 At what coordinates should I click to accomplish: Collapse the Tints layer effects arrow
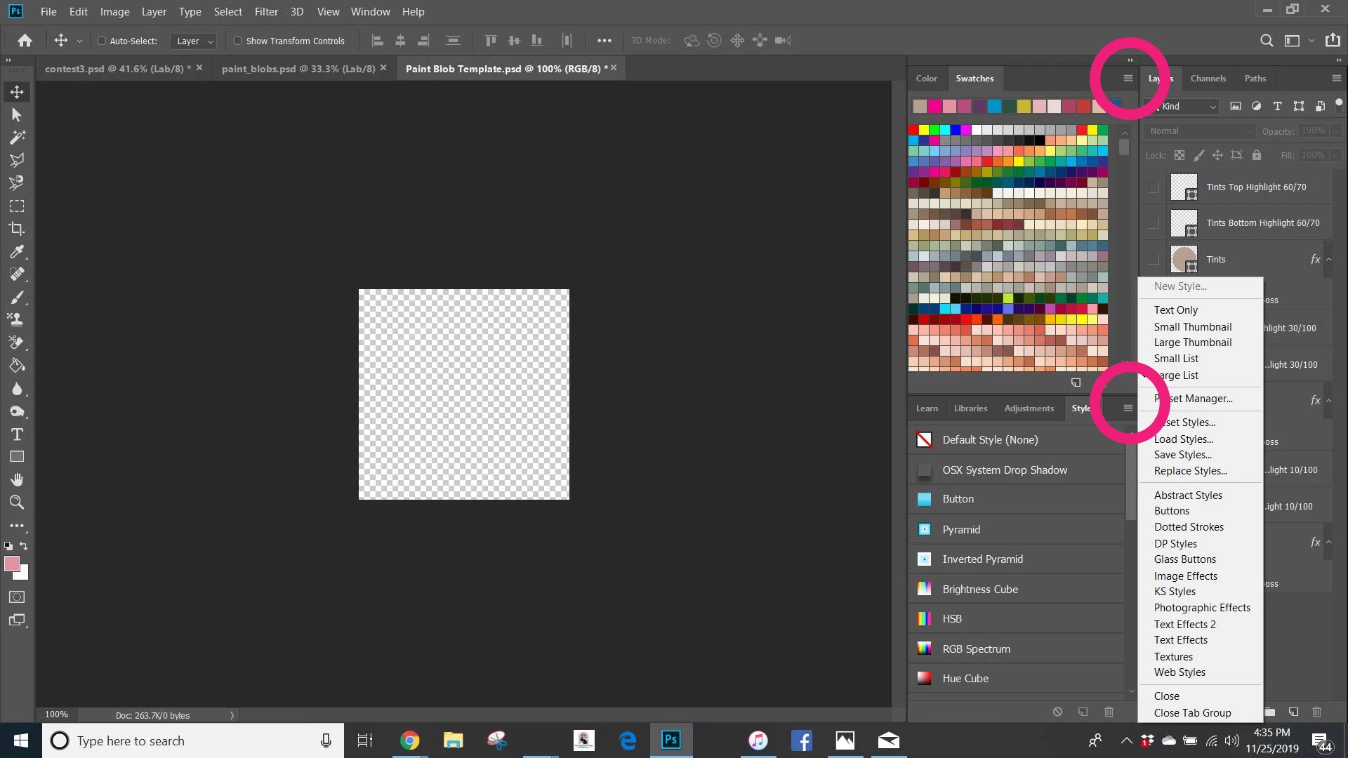[1329, 260]
